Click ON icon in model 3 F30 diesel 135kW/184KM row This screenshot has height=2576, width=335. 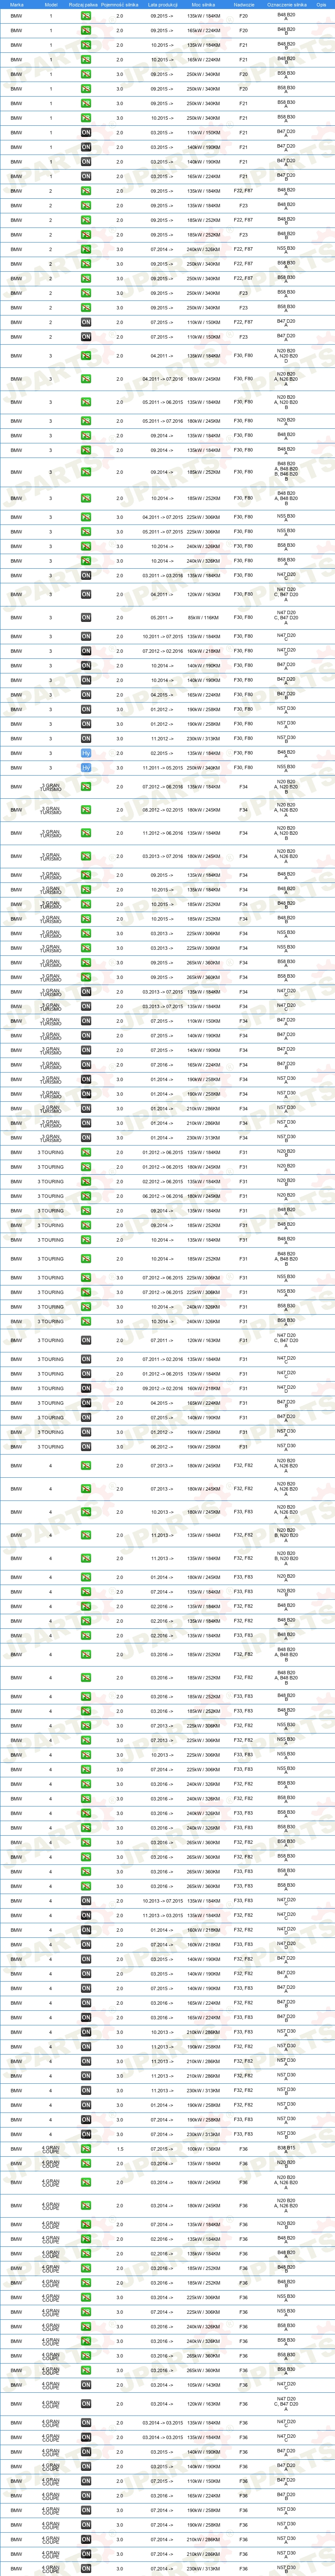pos(86,575)
